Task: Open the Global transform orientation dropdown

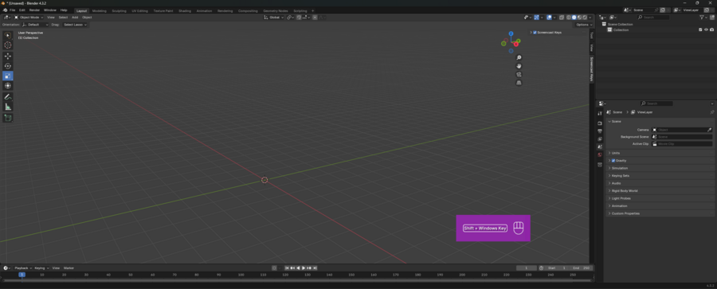Action: click(x=274, y=18)
